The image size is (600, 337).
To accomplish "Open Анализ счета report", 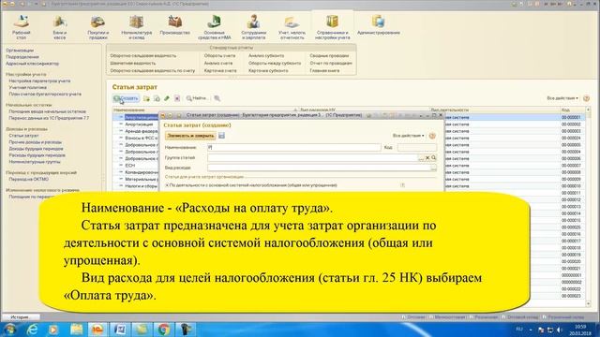I will coord(218,64).
